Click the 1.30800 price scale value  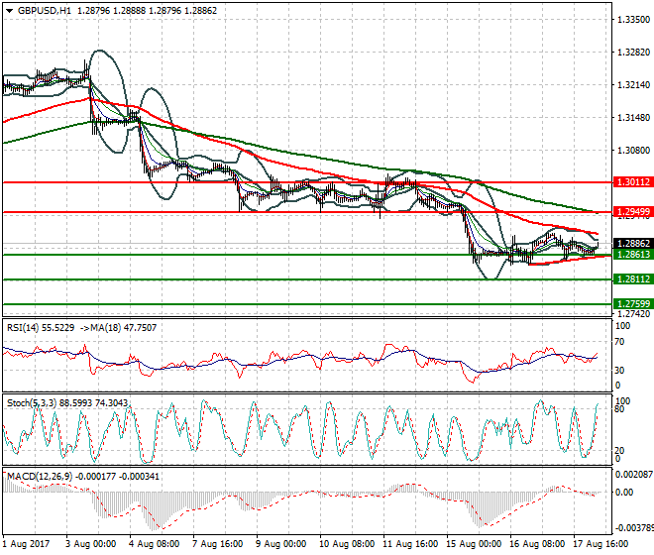click(x=633, y=151)
